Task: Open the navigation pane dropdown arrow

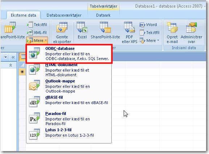Action: tap(5, 57)
